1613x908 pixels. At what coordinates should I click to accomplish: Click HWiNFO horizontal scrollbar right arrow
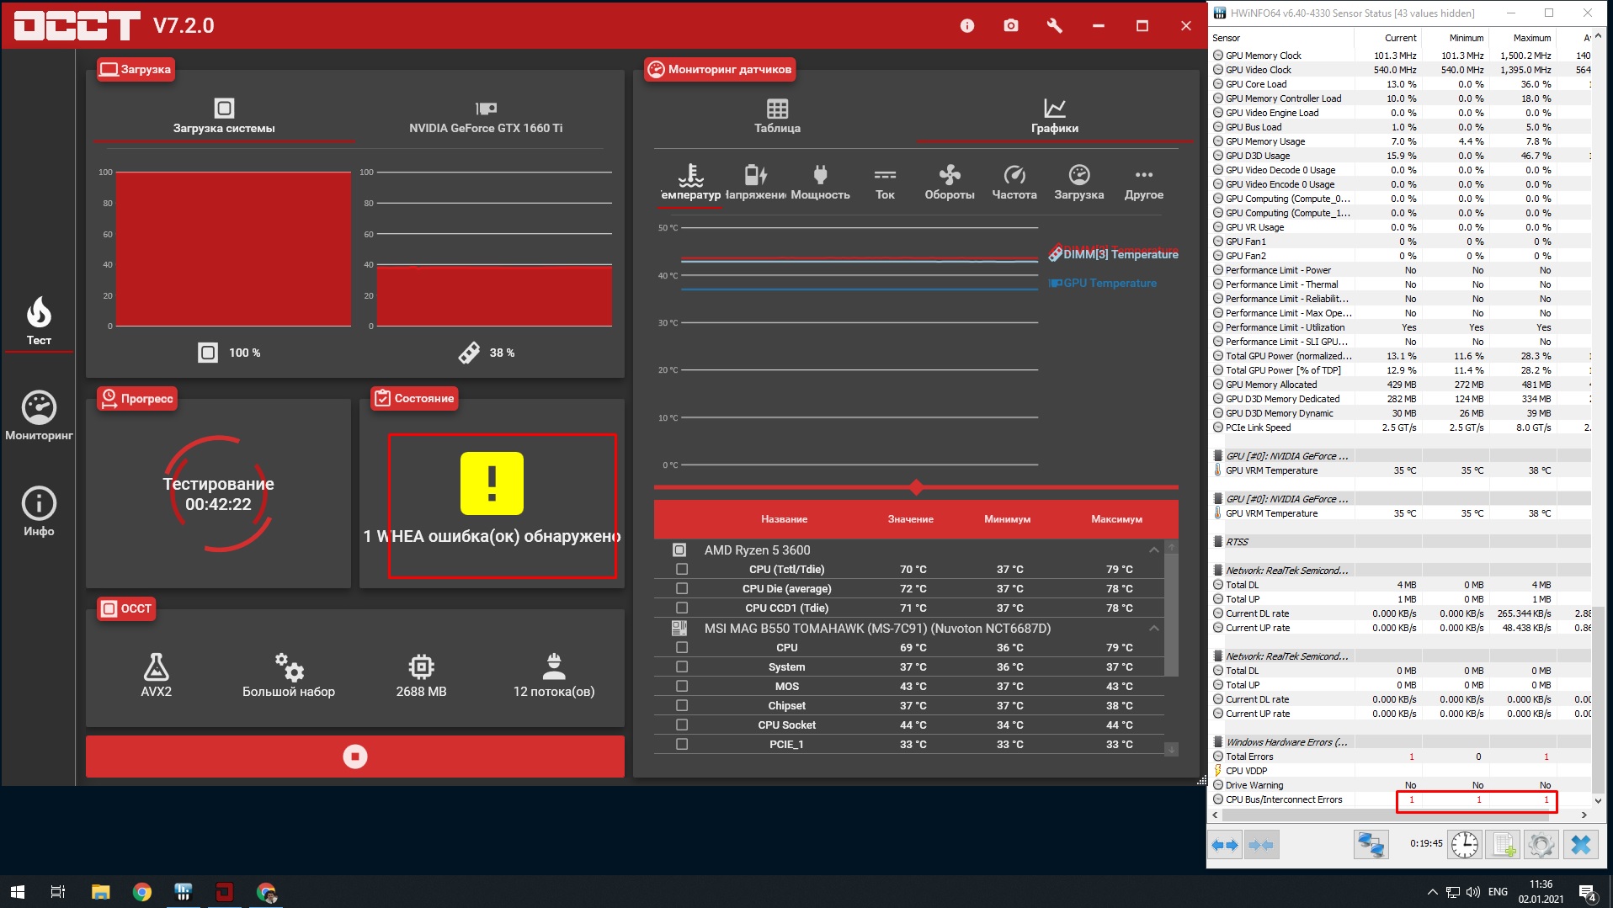coord(1584,815)
